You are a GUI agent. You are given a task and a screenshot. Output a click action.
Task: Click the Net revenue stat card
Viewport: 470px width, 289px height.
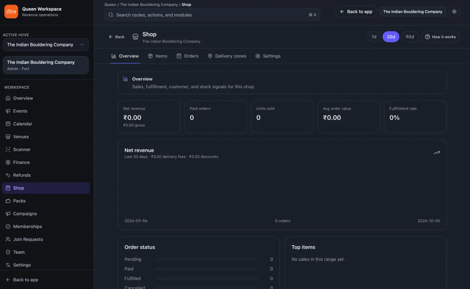tap(149, 117)
